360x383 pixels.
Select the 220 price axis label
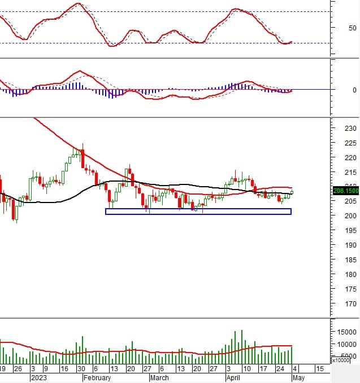pos(350,157)
